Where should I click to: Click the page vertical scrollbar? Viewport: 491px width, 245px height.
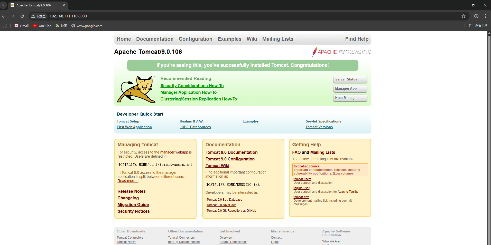tap(489, 138)
